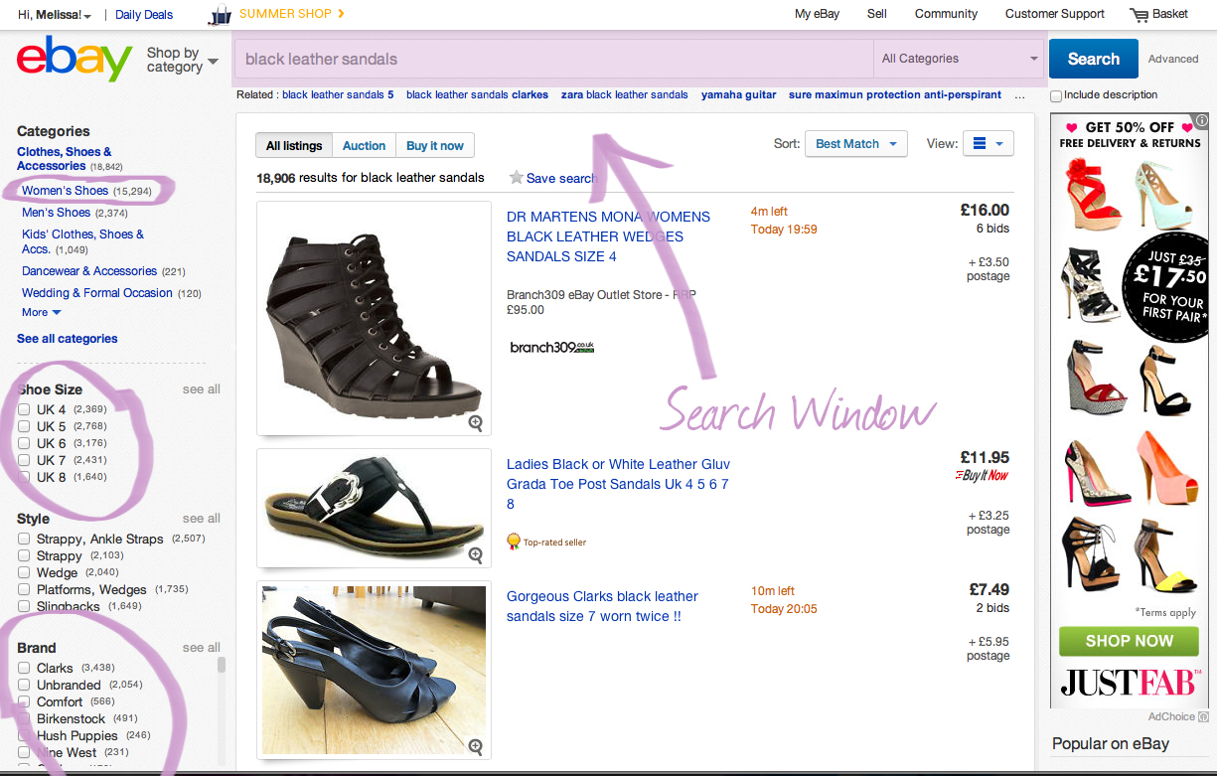Select the Buy it now tab
The image size is (1217, 776).
(435, 146)
